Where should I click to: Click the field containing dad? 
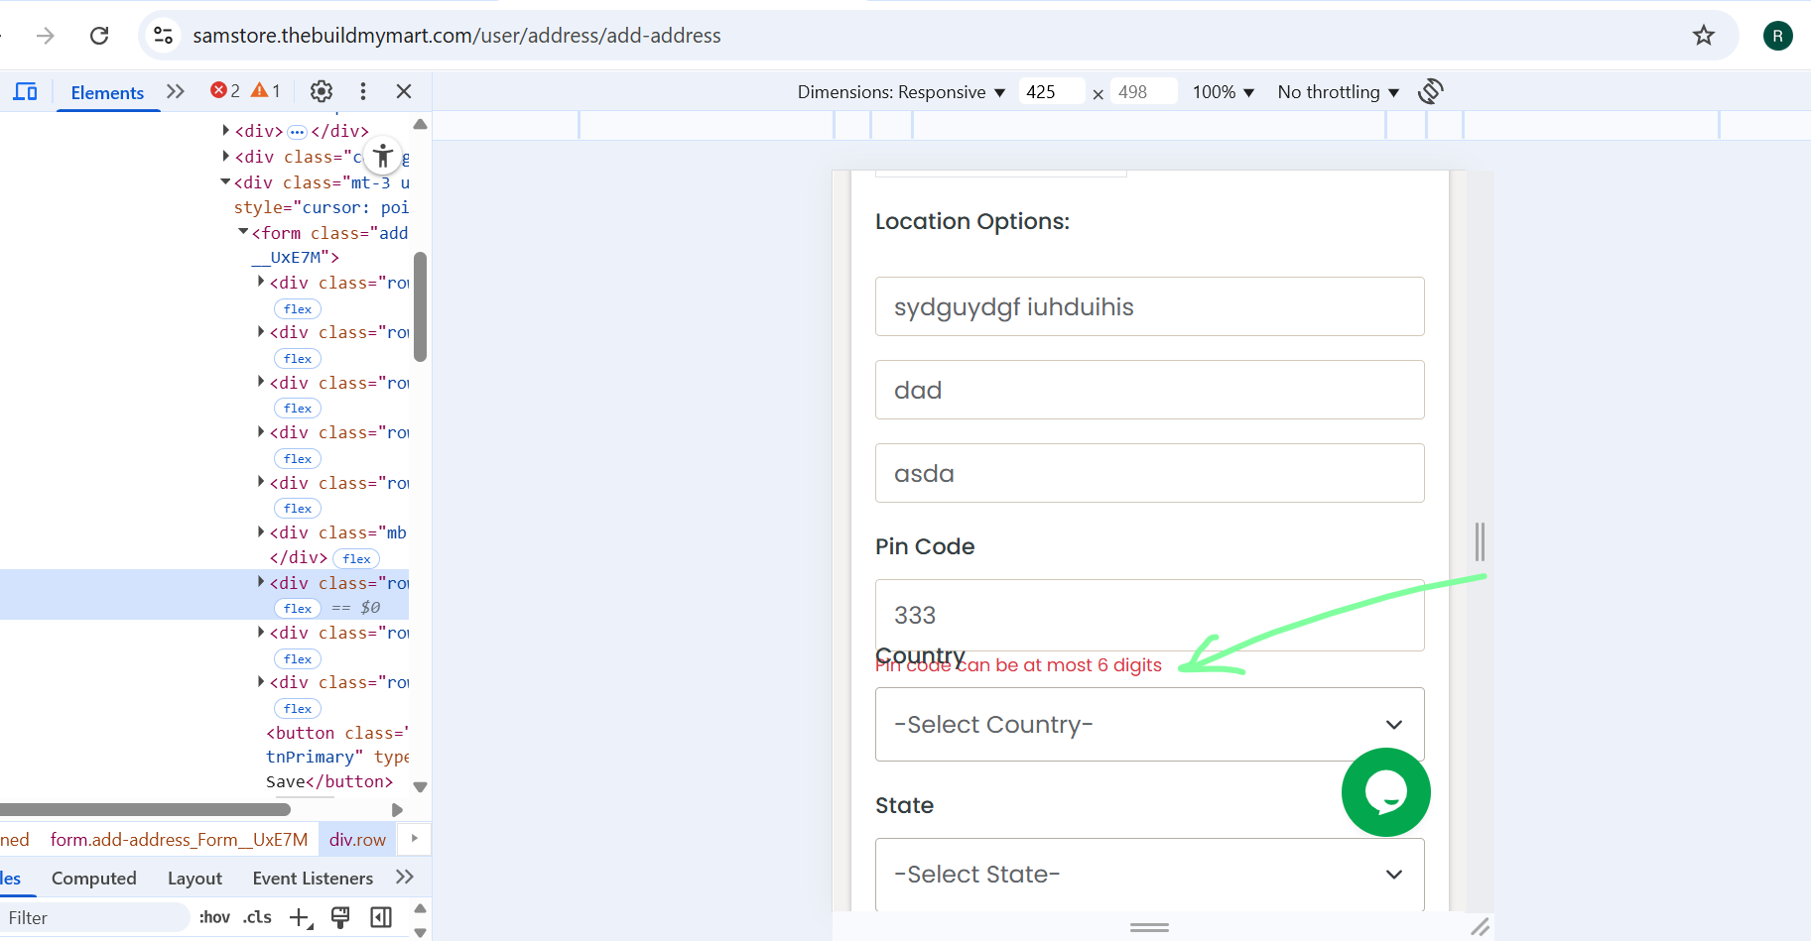coord(1149,390)
